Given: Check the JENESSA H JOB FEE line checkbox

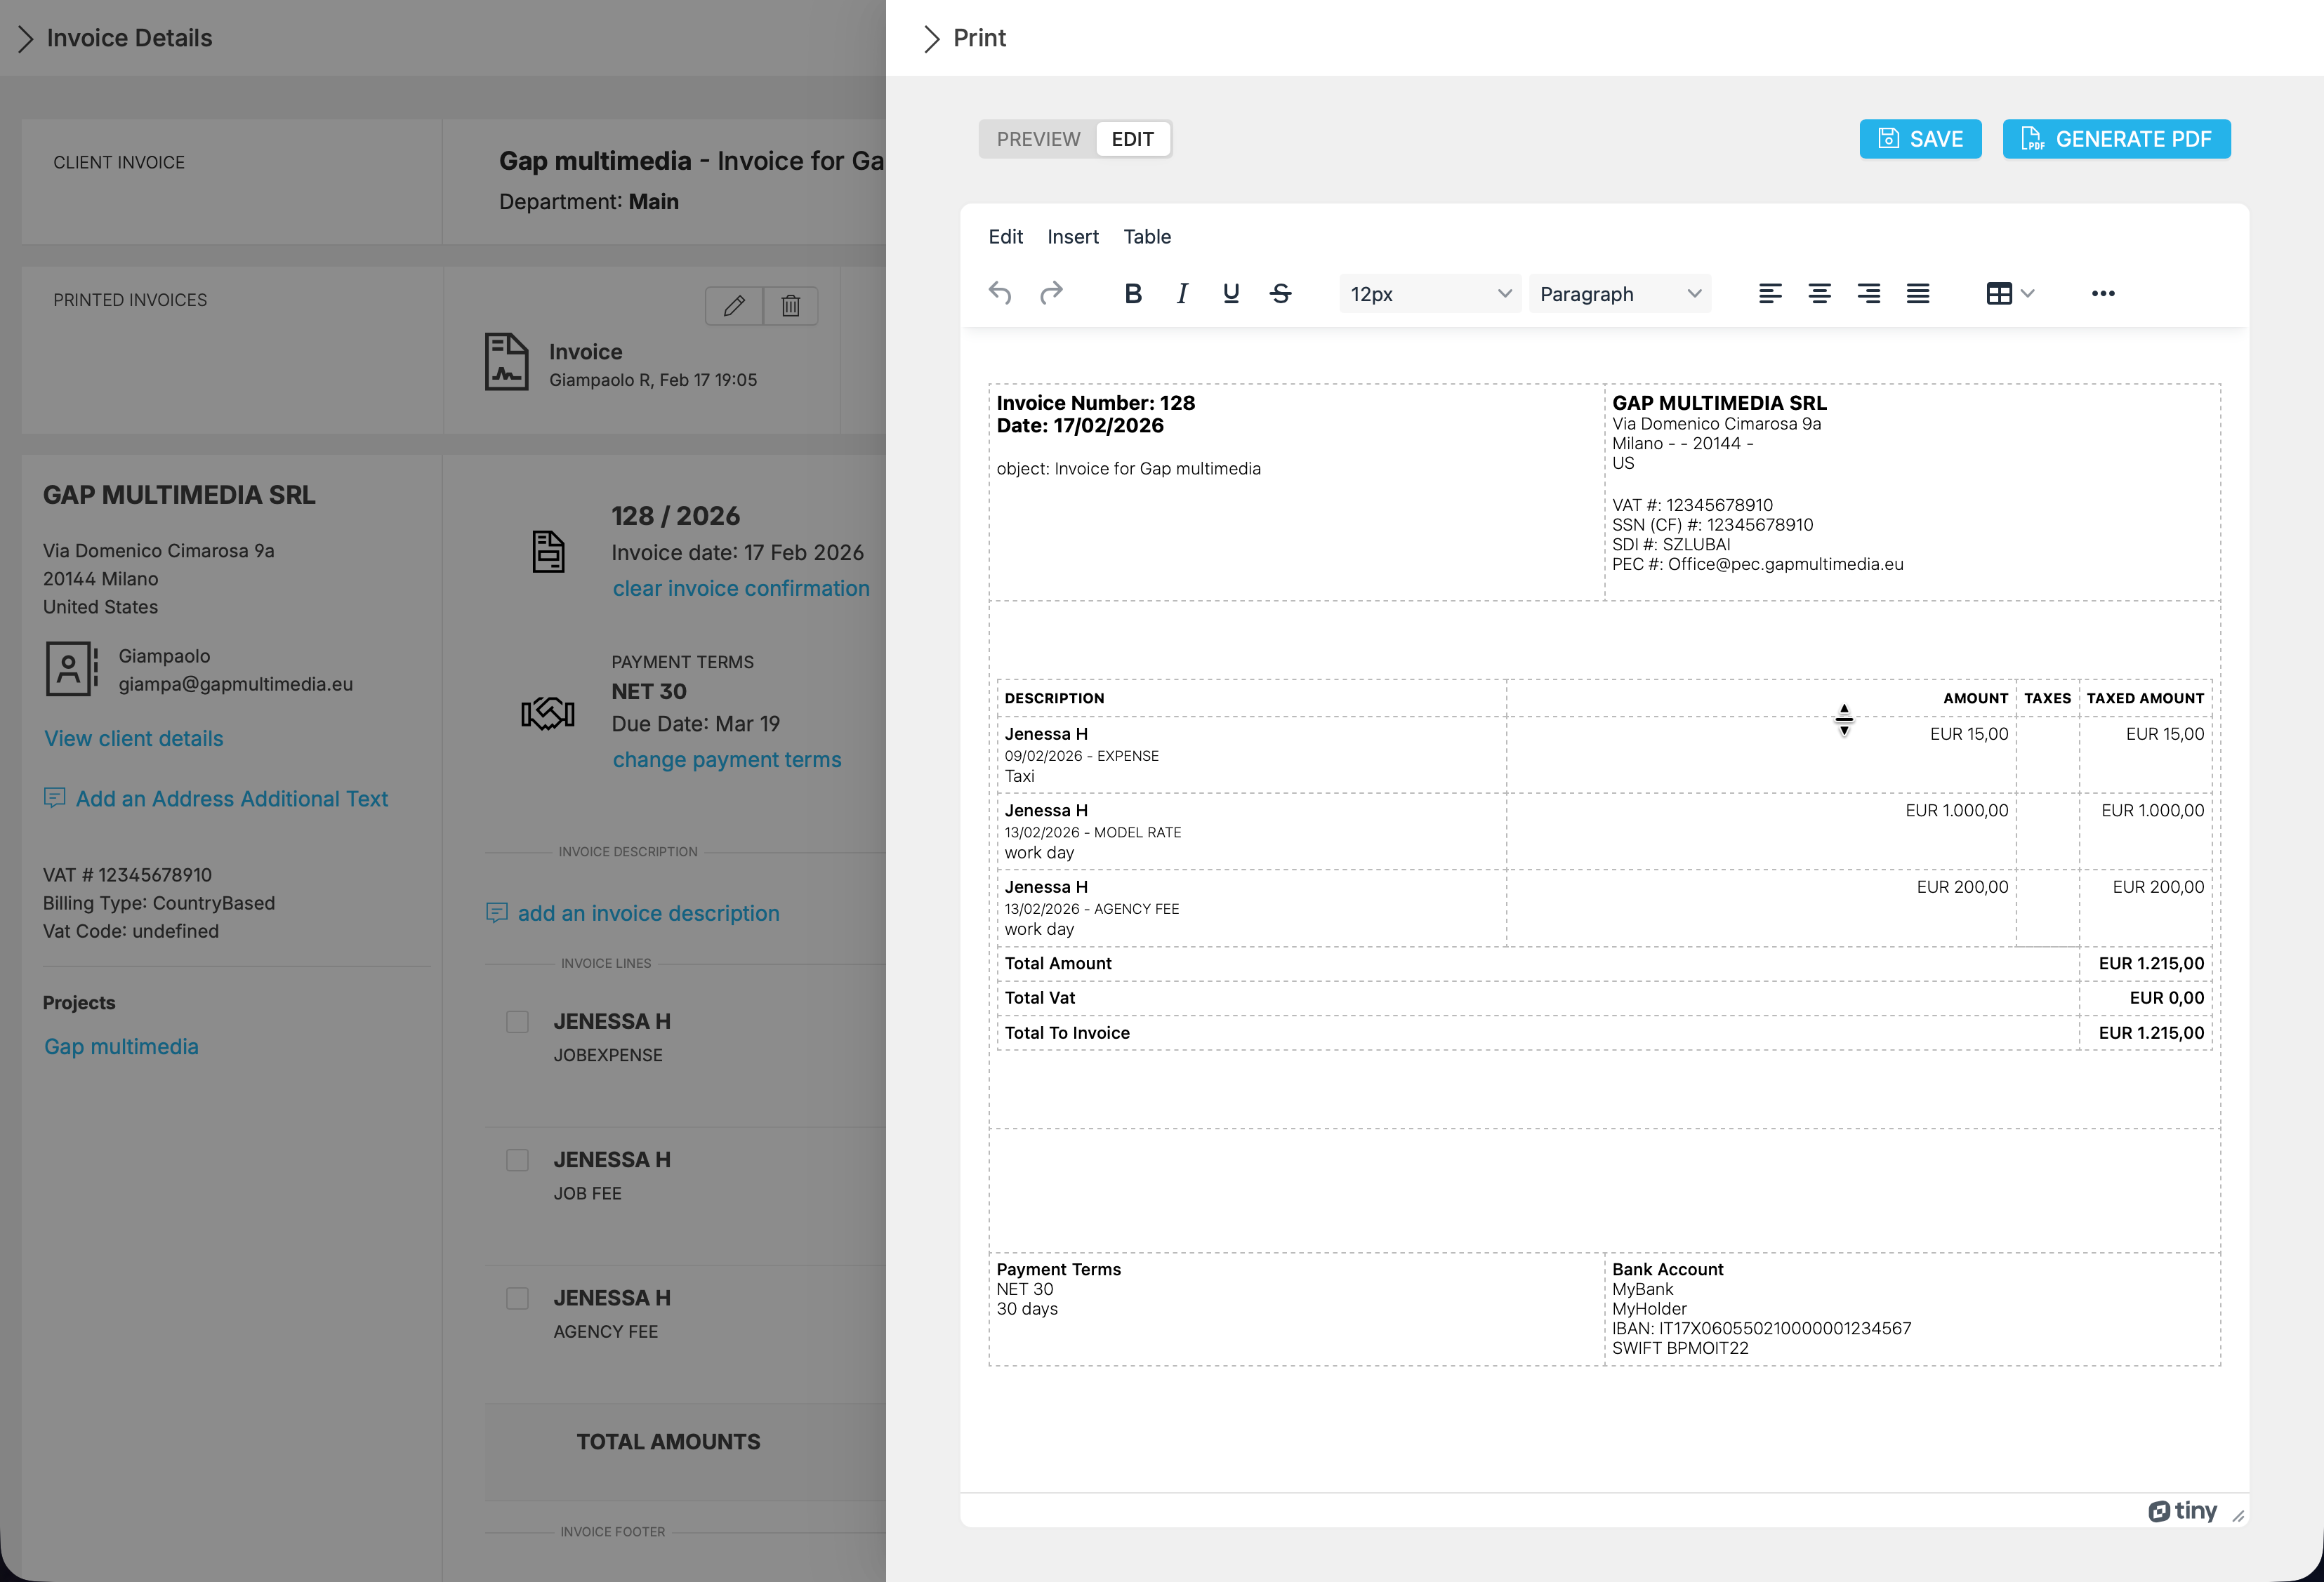Looking at the screenshot, I should 517,1159.
